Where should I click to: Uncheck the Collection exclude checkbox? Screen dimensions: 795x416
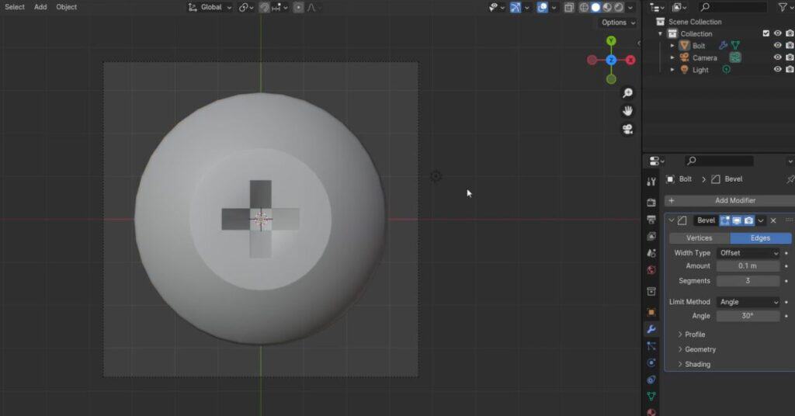(766, 33)
